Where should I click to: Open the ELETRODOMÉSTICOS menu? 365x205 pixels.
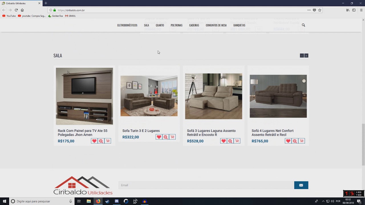[x=127, y=25]
